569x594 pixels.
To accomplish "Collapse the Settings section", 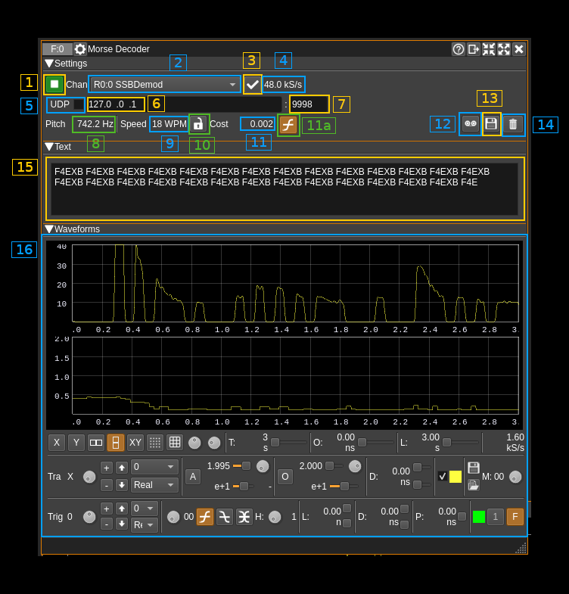I will point(49,64).
